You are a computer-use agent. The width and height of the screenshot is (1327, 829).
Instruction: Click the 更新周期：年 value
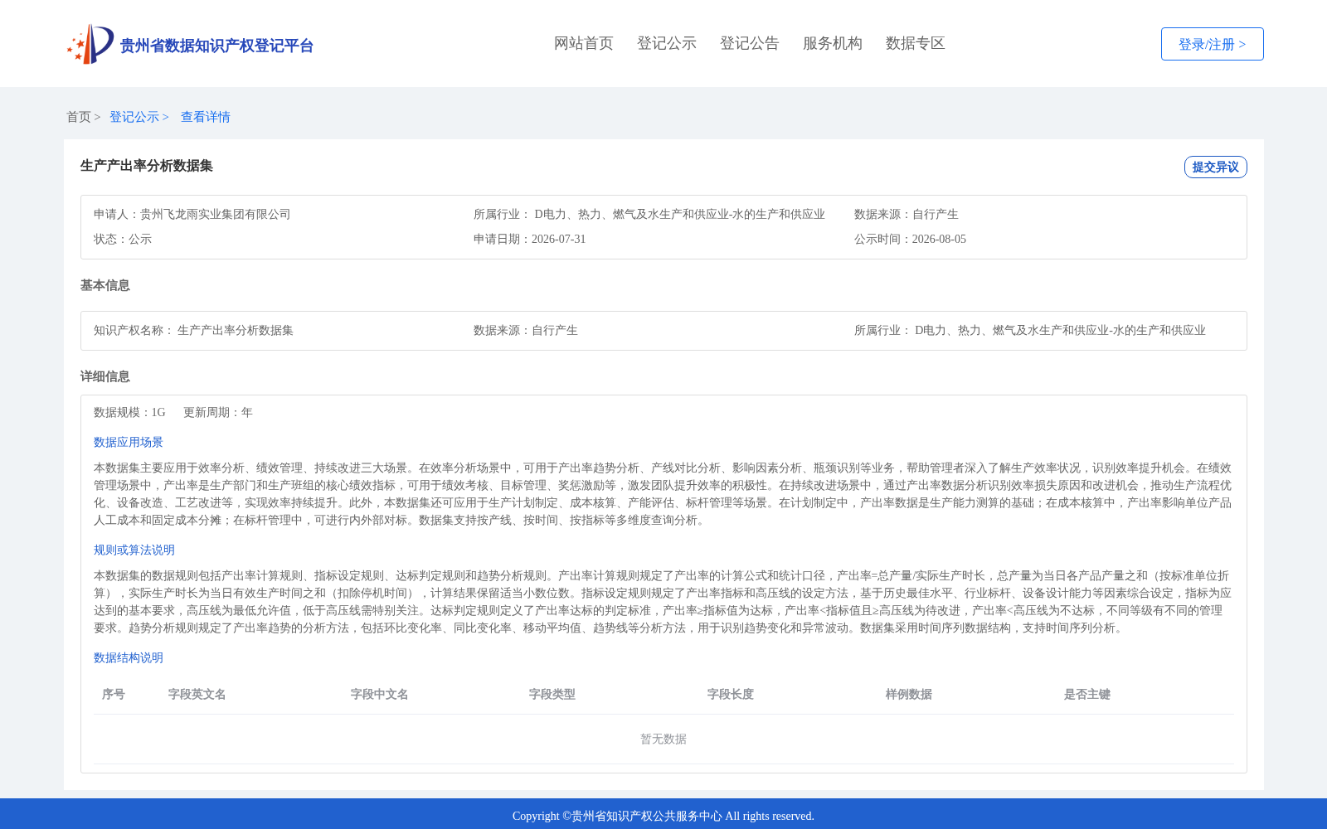click(218, 412)
